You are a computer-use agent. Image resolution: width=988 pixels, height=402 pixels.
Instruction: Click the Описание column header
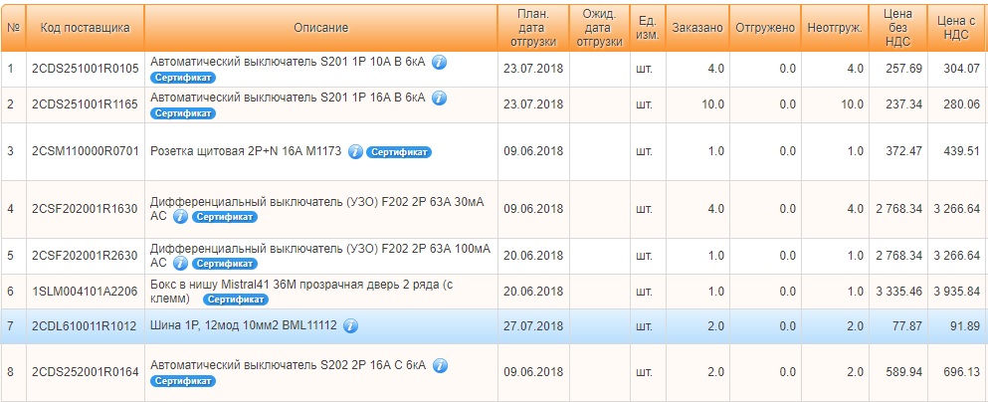click(320, 28)
